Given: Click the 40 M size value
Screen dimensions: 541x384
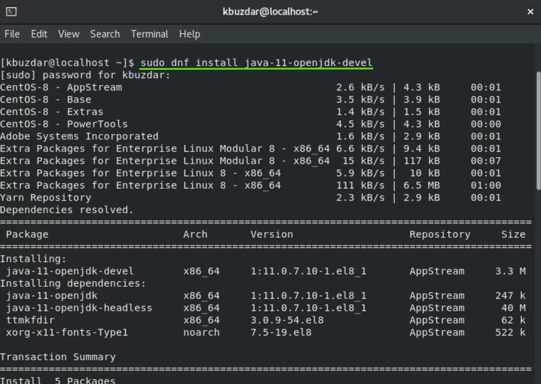Looking at the screenshot, I should tap(513, 308).
